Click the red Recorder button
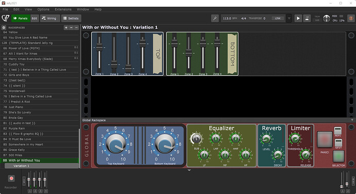The width and height of the screenshot is (356, 194). click(11, 179)
